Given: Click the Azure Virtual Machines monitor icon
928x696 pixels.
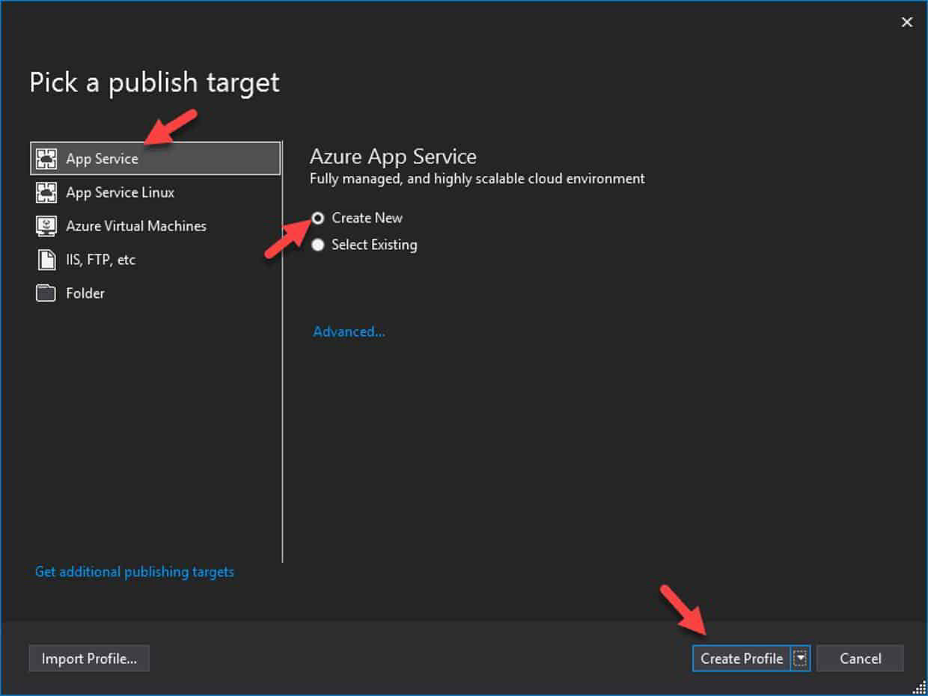Looking at the screenshot, I should 46,226.
